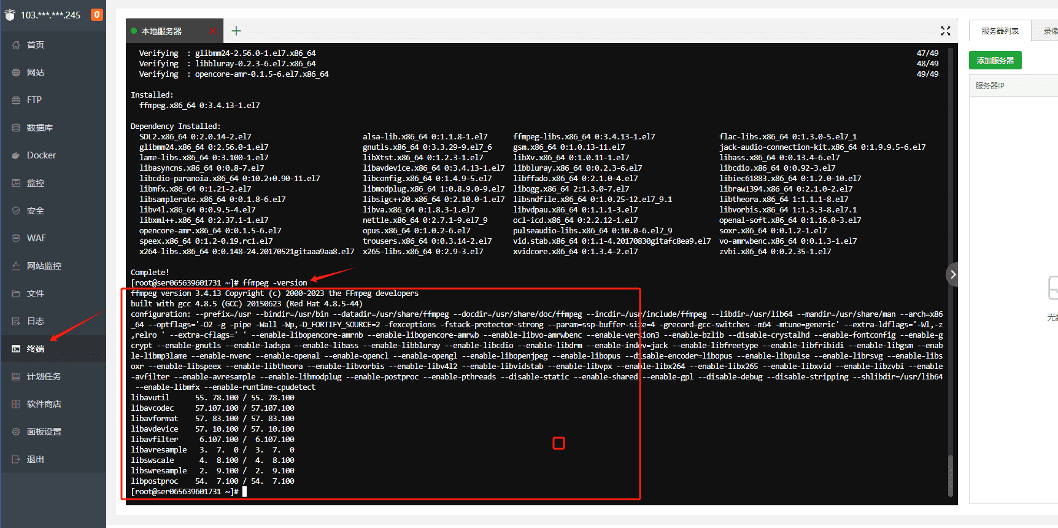Image resolution: width=1058 pixels, height=528 pixels.
Task: Click the grid icon beside 软件商店
Action: (x=16, y=404)
